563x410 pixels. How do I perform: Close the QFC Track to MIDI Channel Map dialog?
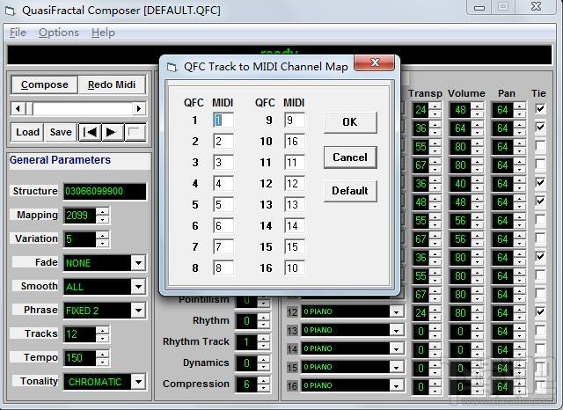(x=375, y=62)
